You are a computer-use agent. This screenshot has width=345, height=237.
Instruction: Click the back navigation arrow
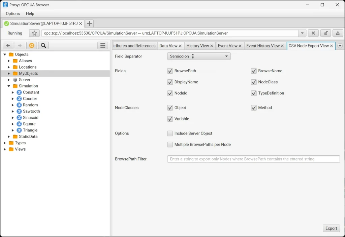click(x=7, y=45)
